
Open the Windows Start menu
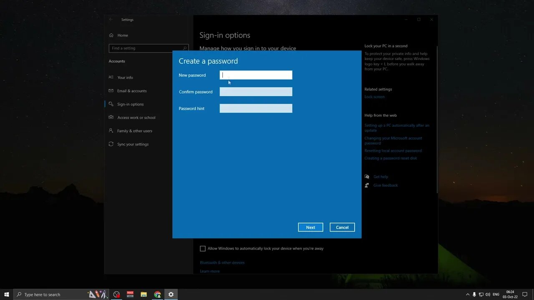tap(7, 295)
